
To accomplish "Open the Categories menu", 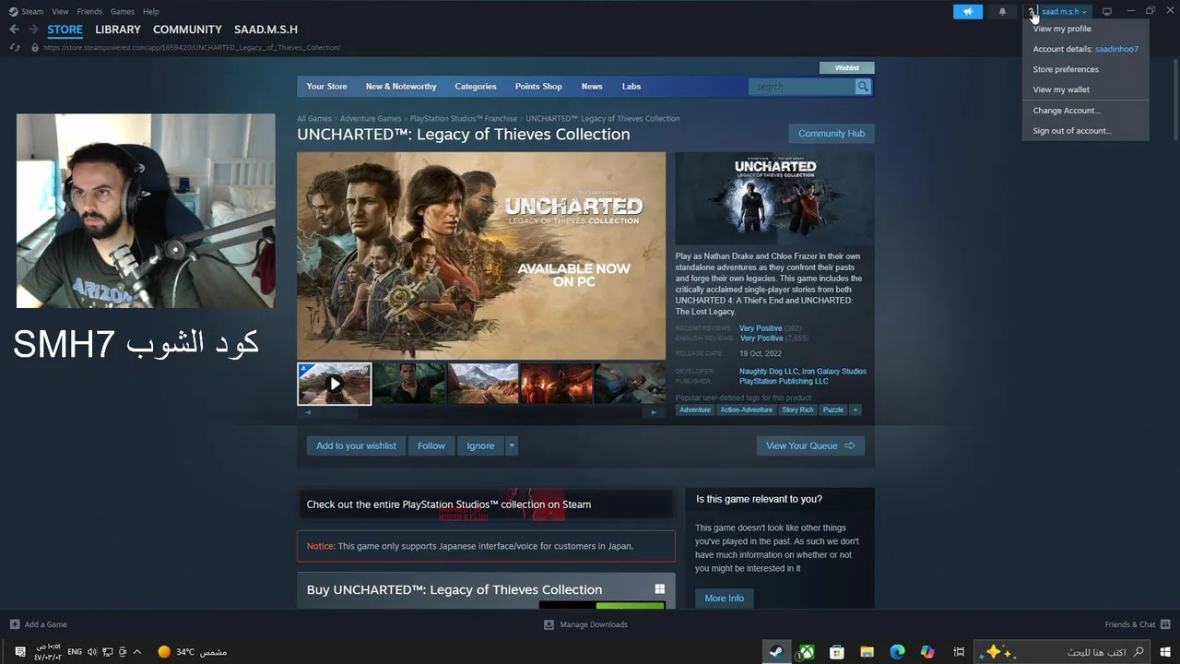I will pos(476,87).
